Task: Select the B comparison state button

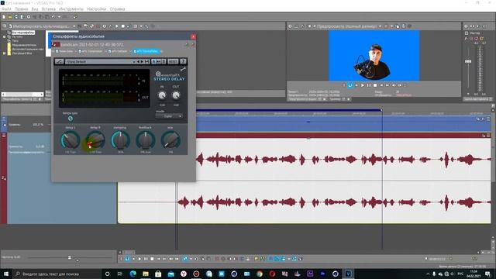Action: (164, 62)
